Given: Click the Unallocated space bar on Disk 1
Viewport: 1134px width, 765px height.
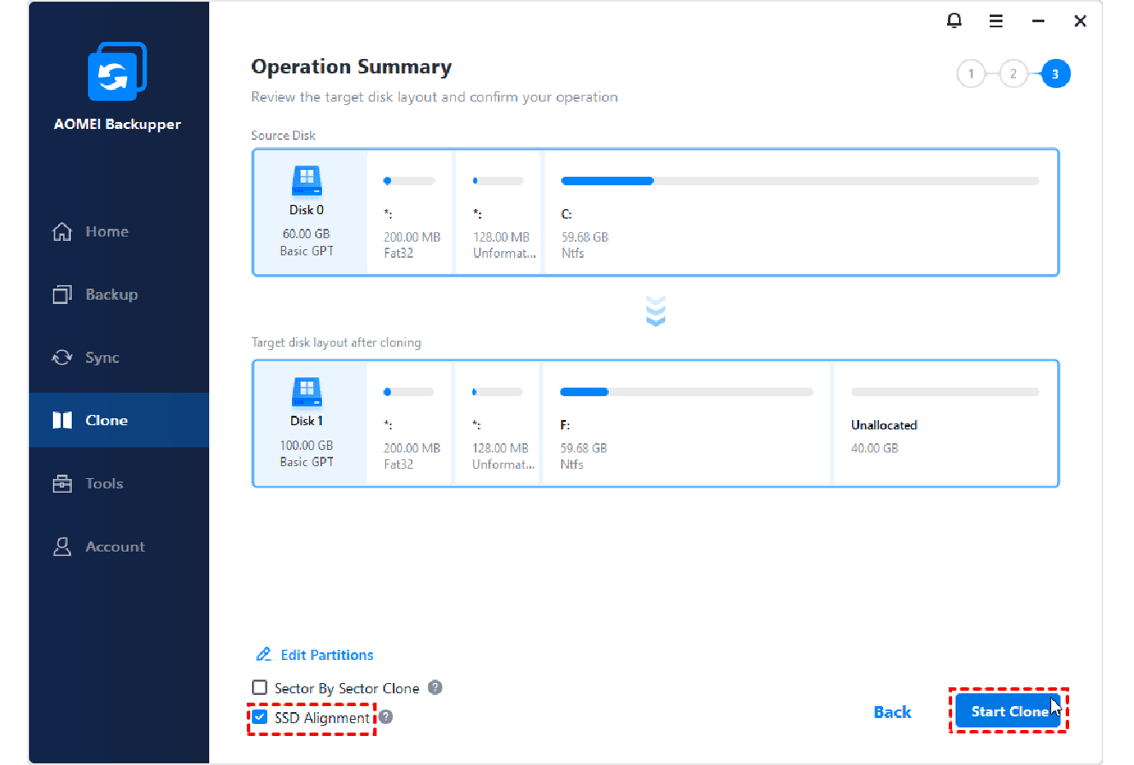Looking at the screenshot, I should pos(945,392).
